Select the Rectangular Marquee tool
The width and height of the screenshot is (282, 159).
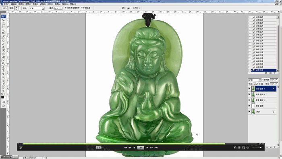(x=3, y=23)
